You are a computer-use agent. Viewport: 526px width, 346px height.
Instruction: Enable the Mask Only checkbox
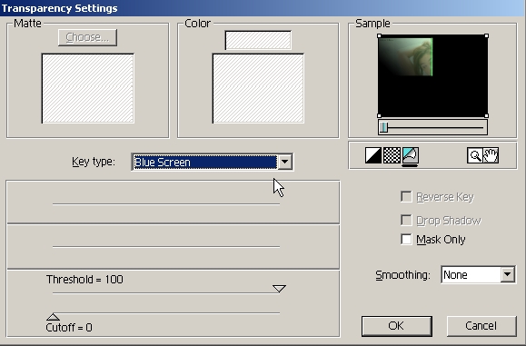click(406, 240)
